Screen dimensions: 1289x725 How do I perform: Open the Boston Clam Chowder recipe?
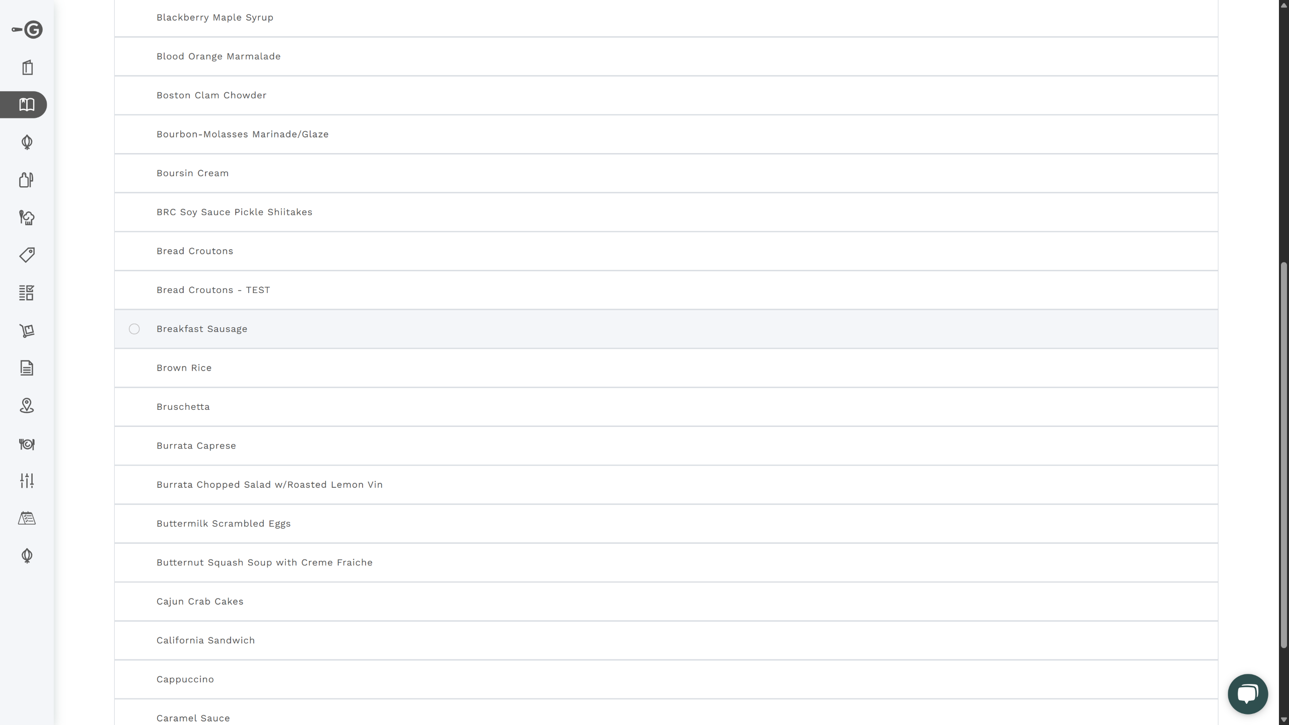[211, 95]
